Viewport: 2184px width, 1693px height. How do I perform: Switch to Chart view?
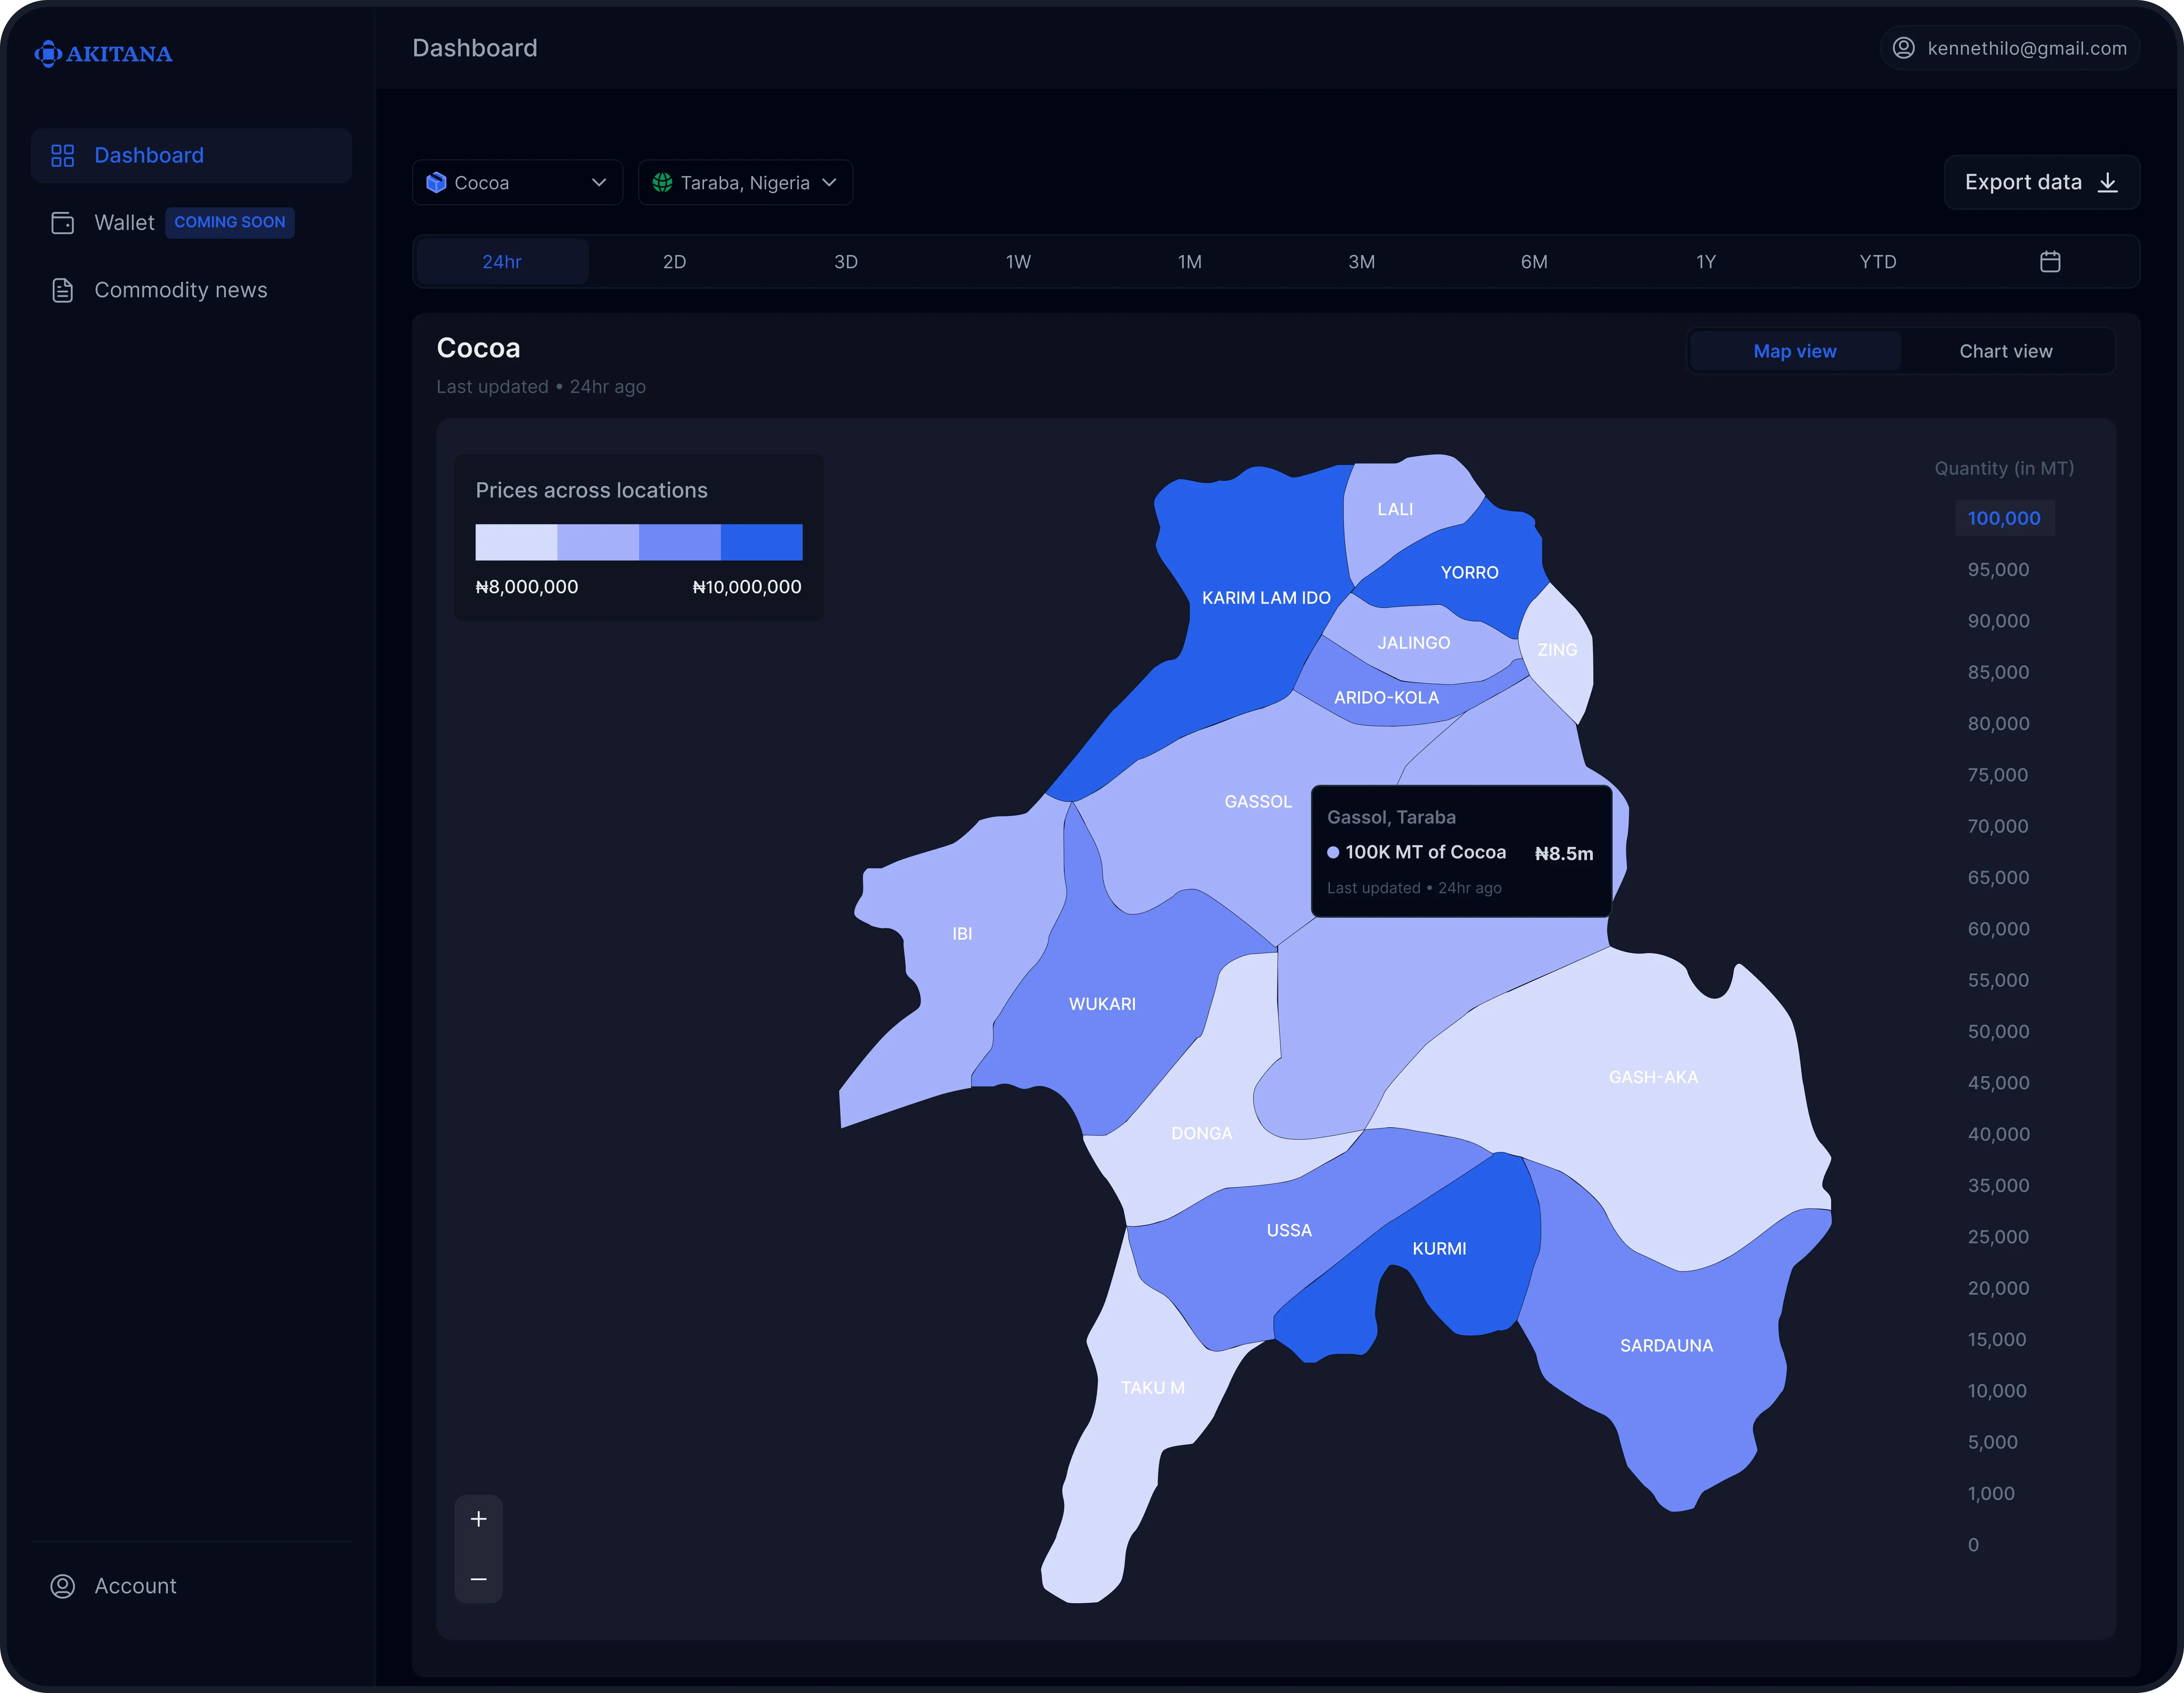(2005, 351)
